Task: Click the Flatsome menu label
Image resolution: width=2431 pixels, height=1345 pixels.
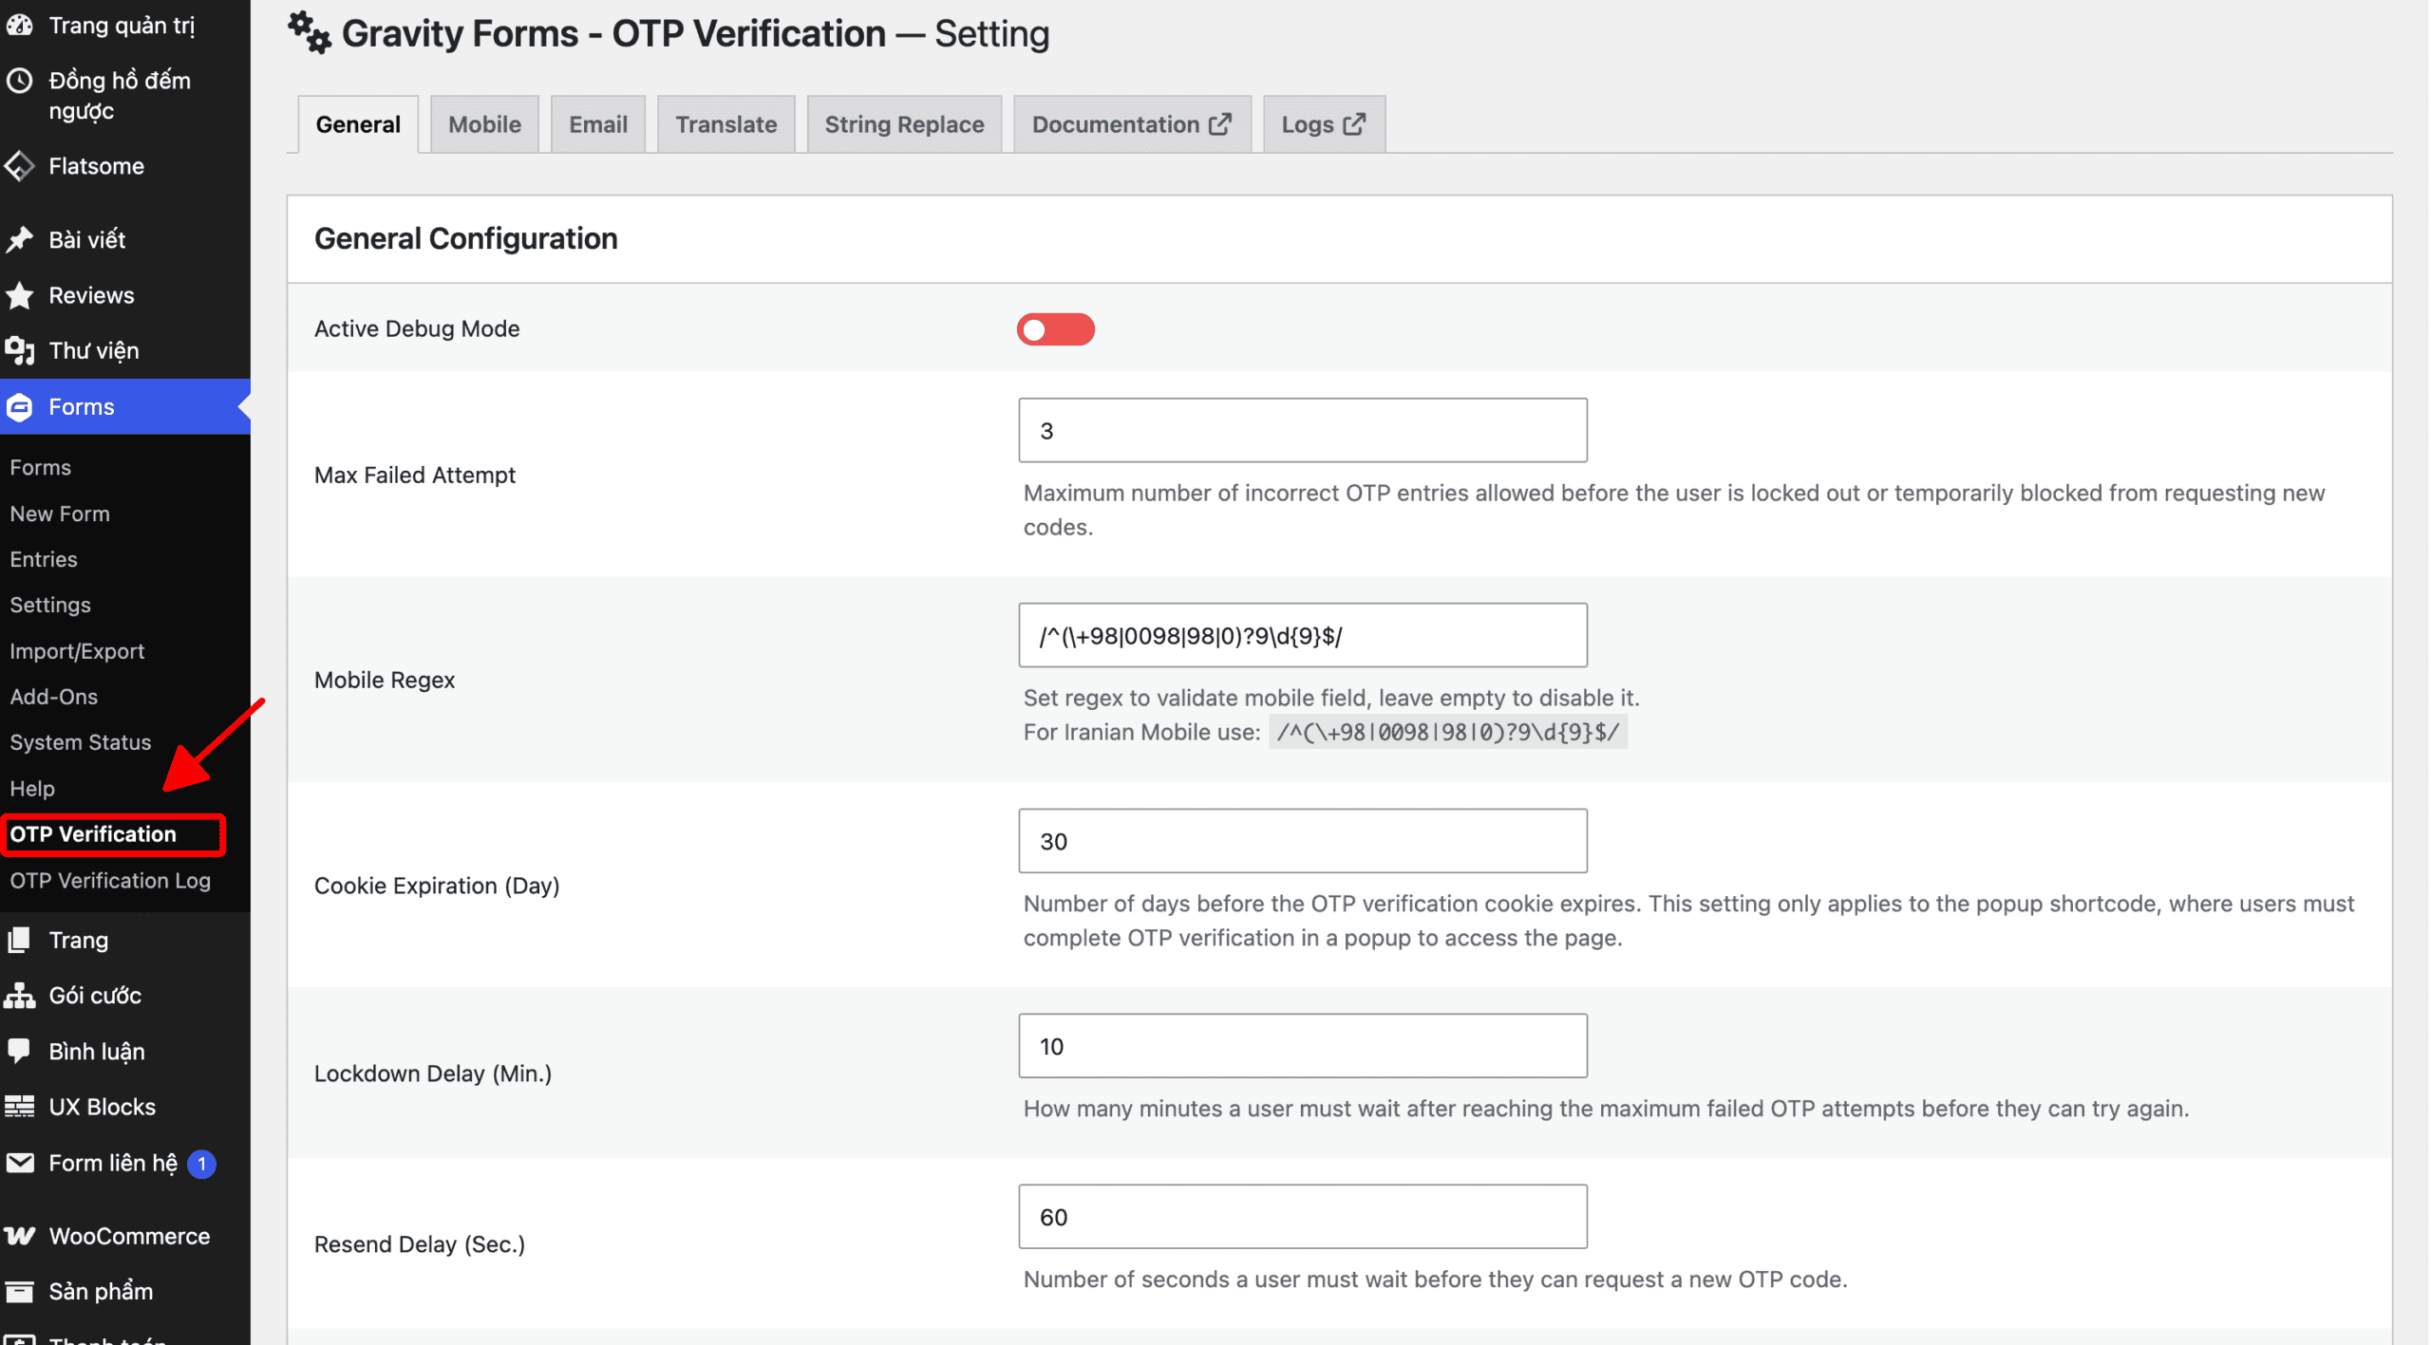Action: (96, 166)
